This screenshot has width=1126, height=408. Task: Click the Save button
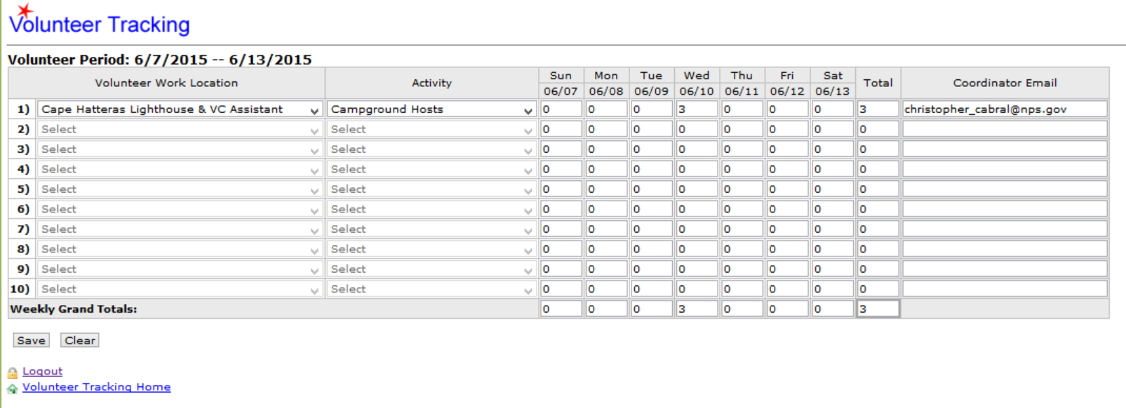click(32, 340)
